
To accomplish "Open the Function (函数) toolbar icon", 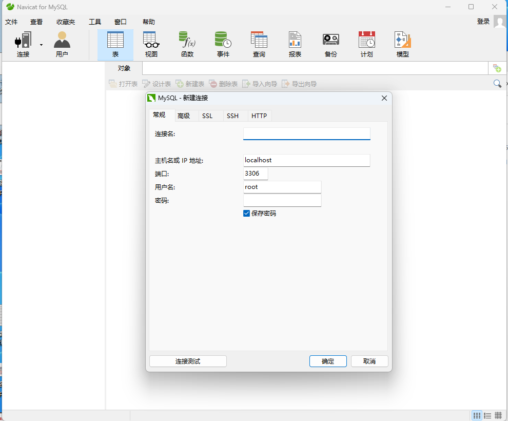I will (187, 44).
